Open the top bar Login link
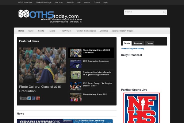 [105, 2]
